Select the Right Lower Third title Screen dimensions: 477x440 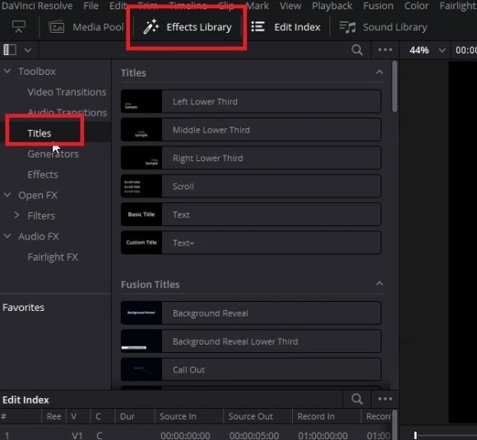coord(251,158)
